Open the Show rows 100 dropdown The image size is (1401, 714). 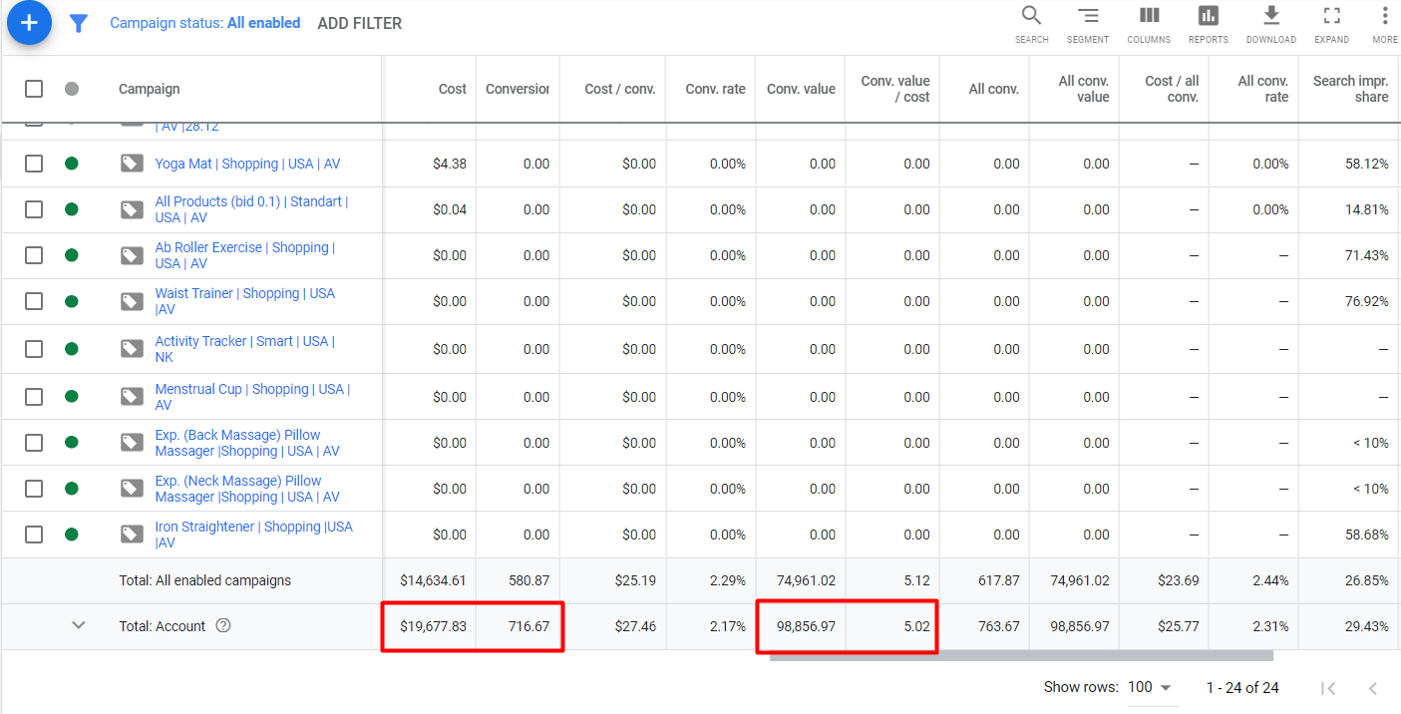click(1150, 687)
